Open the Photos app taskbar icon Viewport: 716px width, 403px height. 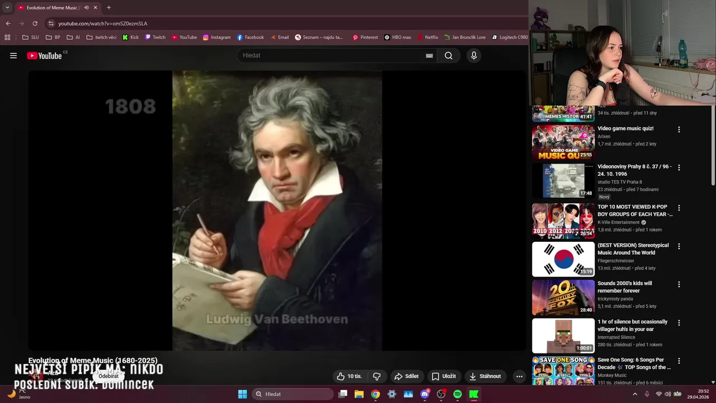tap(408, 394)
